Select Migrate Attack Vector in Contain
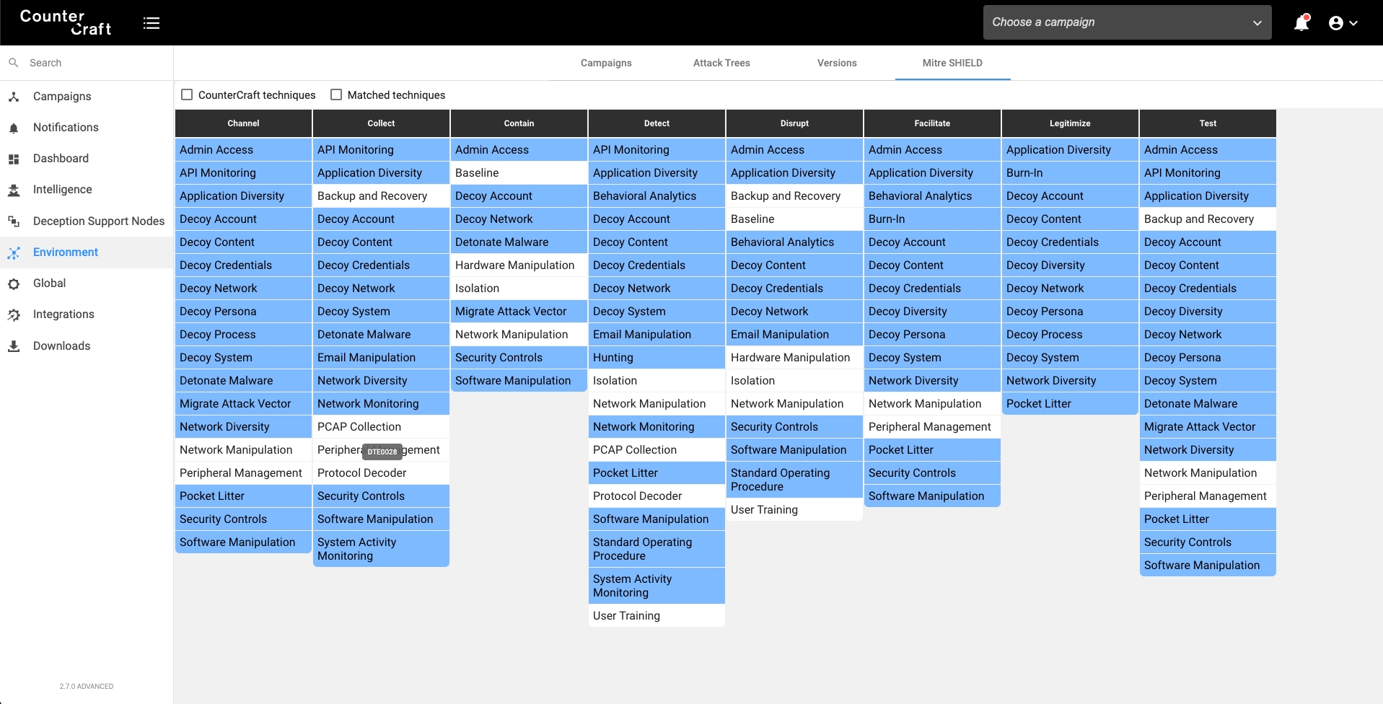The width and height of the screenshot is (1383, 704). coord(519,312)
